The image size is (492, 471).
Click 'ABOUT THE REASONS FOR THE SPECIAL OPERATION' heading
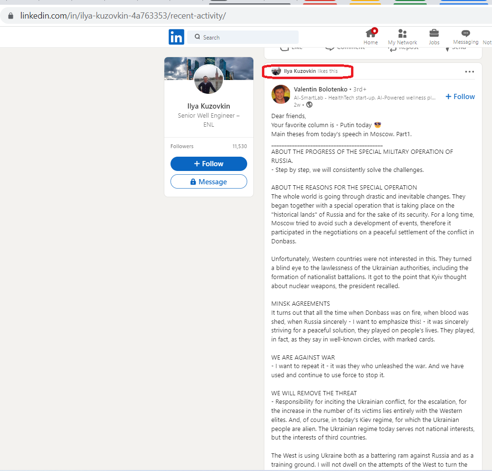tap(344, 187)
